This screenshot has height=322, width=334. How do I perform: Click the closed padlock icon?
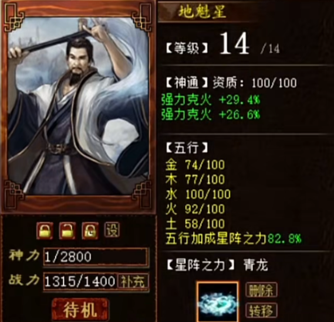tap(45, 231)
